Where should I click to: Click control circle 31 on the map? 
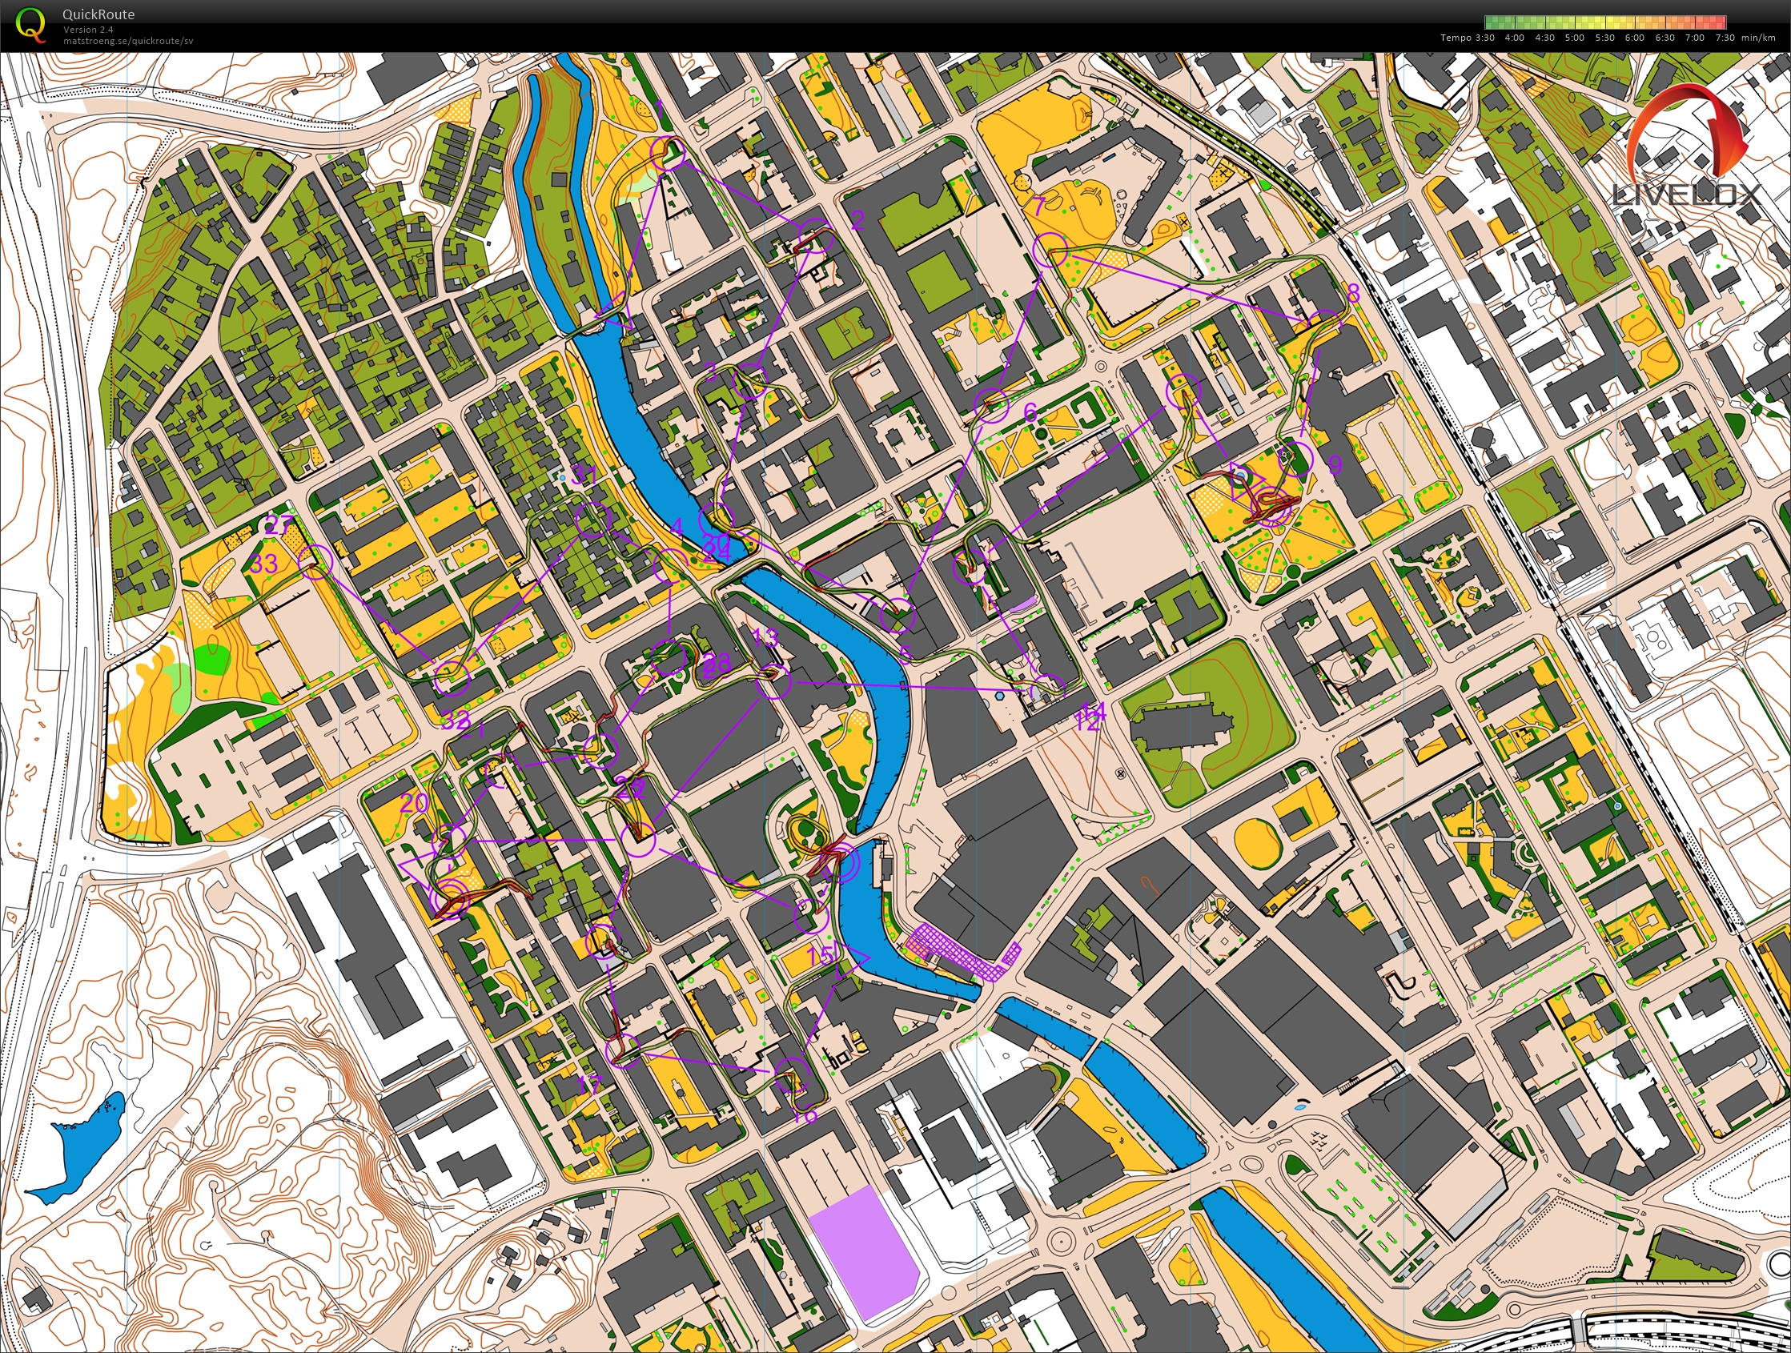click(592, 520)
